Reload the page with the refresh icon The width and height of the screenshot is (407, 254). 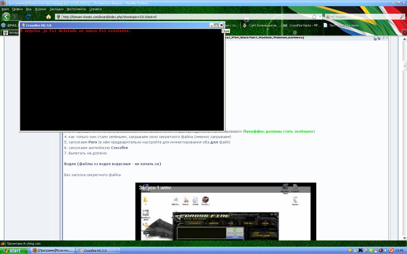[x=28, y=17]
